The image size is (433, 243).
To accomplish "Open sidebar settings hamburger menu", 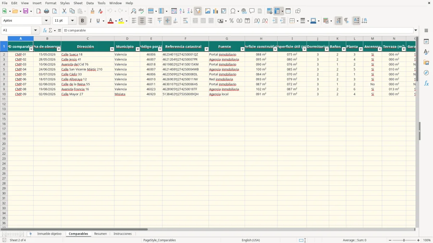I will coord(426,31).
